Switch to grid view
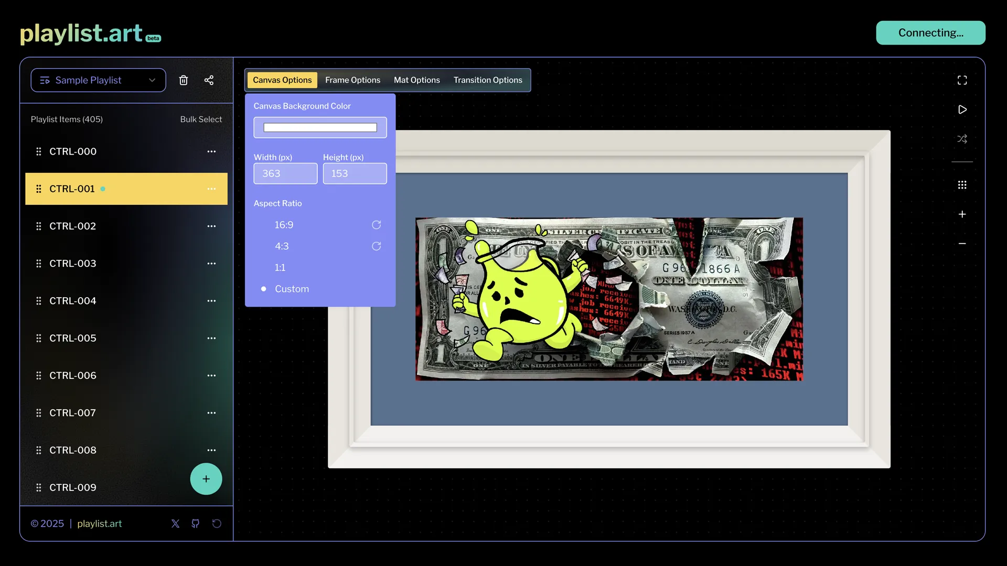The image size is (1007, 566). tap(962, 185)
